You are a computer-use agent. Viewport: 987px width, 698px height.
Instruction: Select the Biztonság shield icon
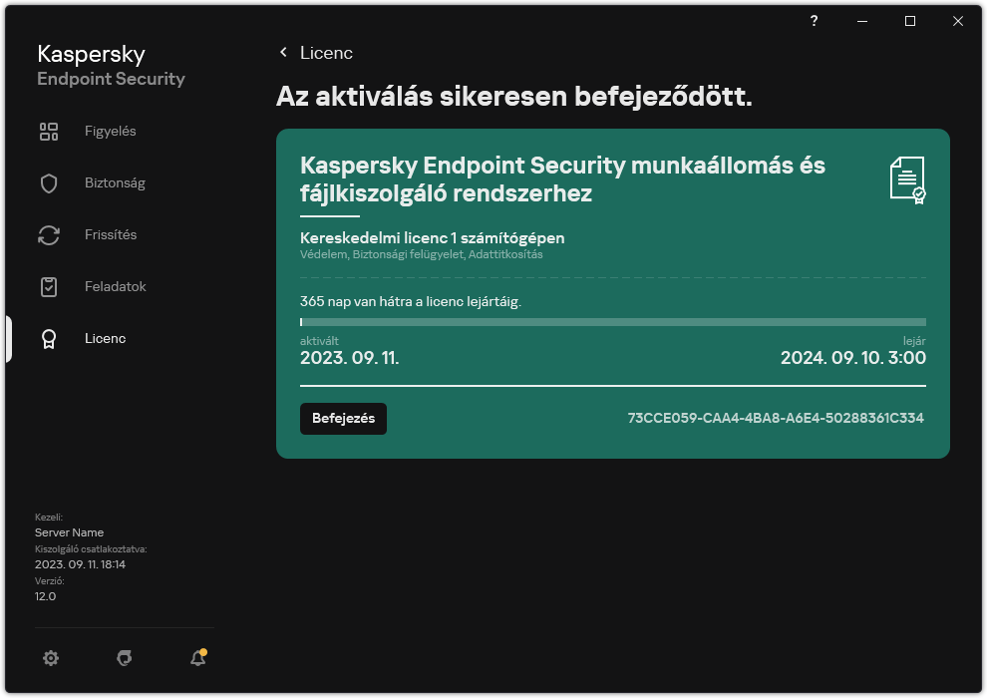pos(49,182)
